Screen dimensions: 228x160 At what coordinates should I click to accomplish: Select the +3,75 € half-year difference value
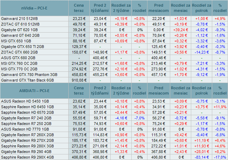pos(202,107)
